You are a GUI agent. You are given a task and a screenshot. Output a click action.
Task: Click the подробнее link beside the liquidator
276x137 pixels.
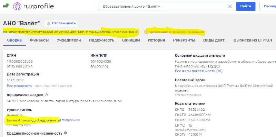71,120
